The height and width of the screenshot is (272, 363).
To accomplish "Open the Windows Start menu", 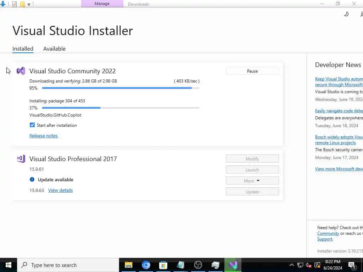I will click(9, 265).
